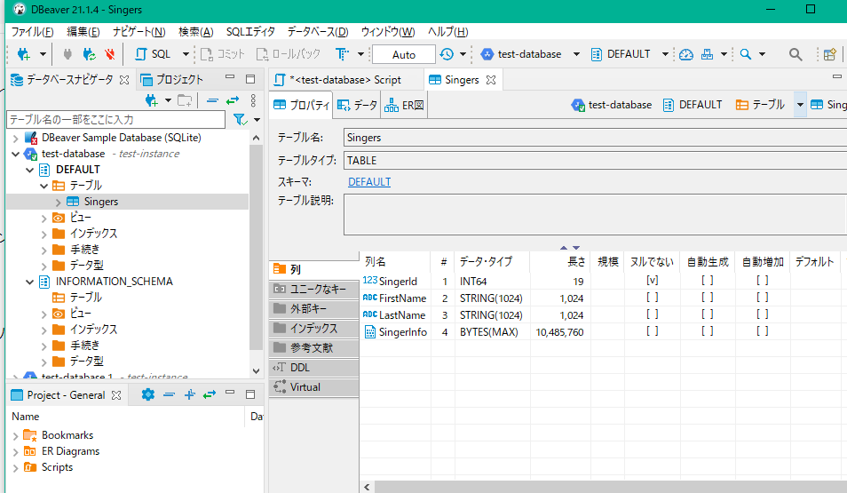Maximize the database navigator panel

click(x=250, y=79)
